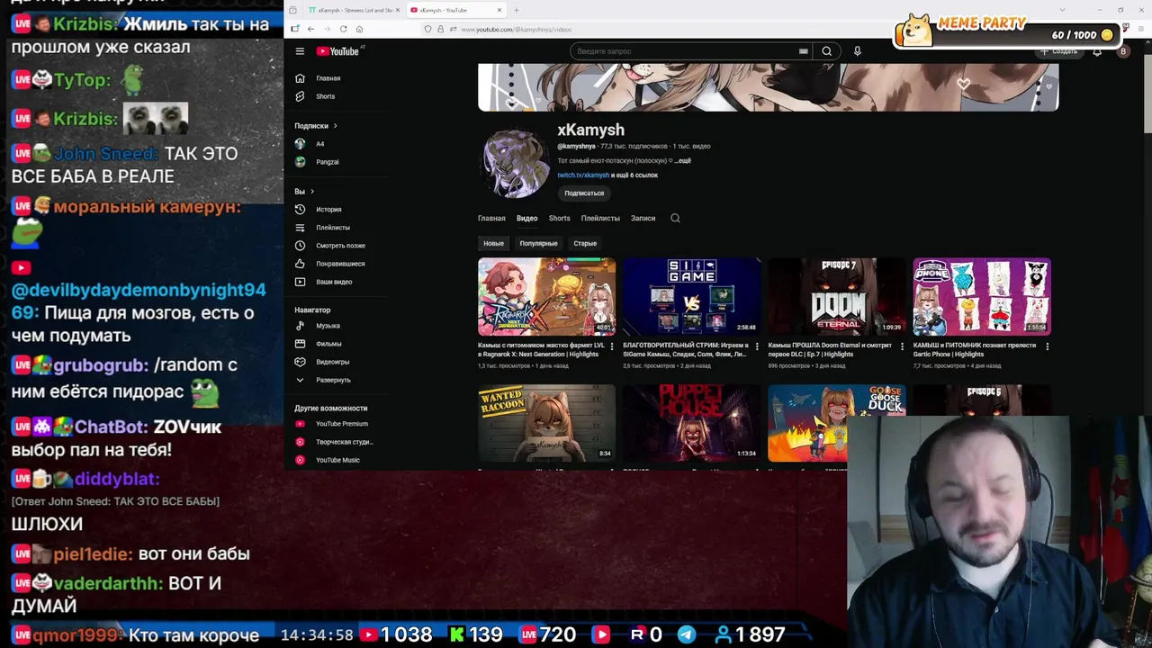Open История in sidebar

pyautogui.click(x=328, y=210)
